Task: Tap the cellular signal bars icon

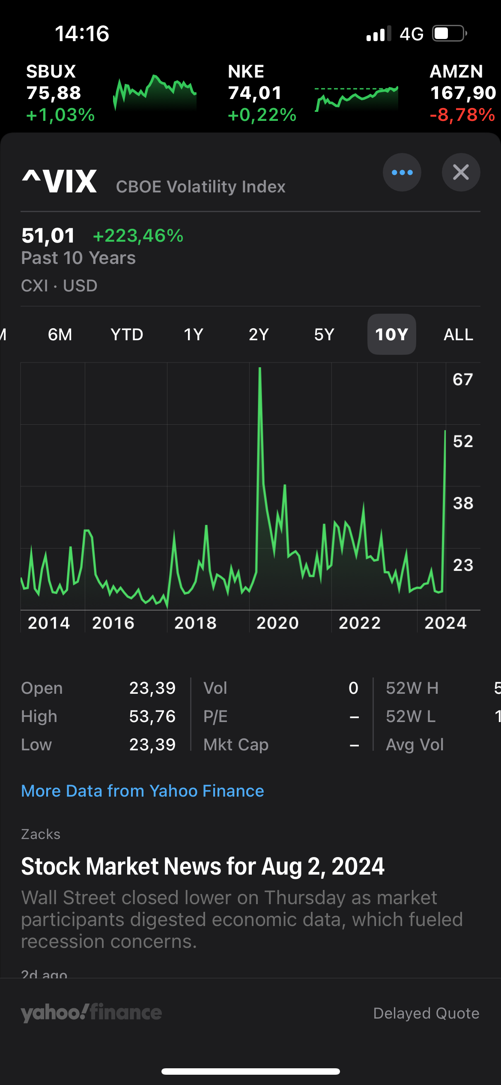Action: [379, 33]
